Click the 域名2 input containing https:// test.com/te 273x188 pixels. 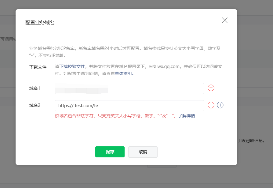tap(129, 106)
